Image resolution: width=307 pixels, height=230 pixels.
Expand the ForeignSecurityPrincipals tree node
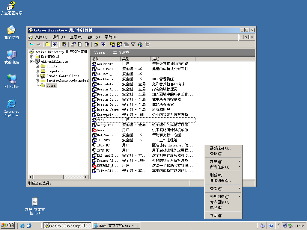(37, 81)
